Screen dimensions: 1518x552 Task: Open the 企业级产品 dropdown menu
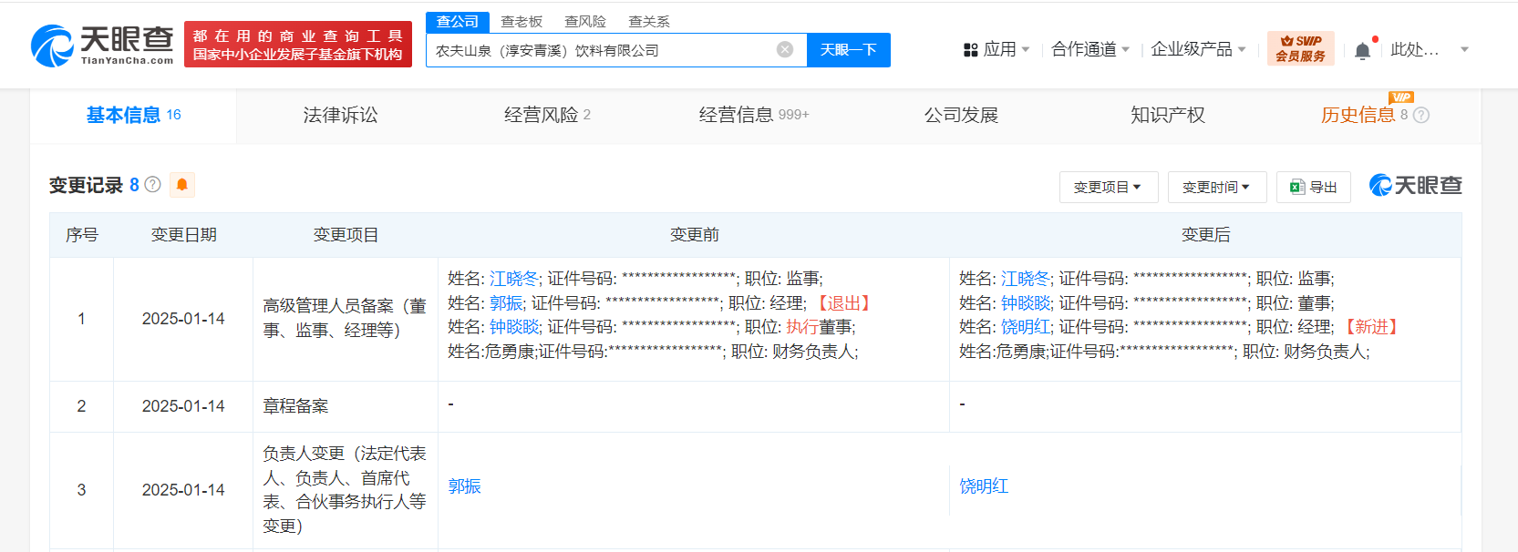click(1198, 49)
